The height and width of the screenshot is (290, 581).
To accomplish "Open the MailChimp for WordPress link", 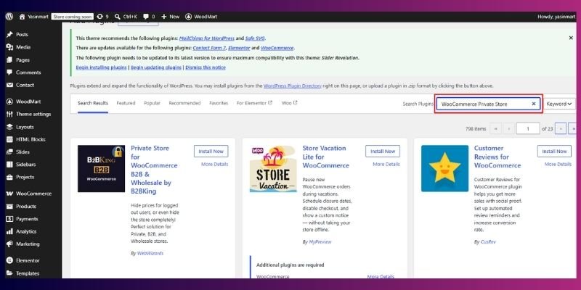I will coord(207,38).
